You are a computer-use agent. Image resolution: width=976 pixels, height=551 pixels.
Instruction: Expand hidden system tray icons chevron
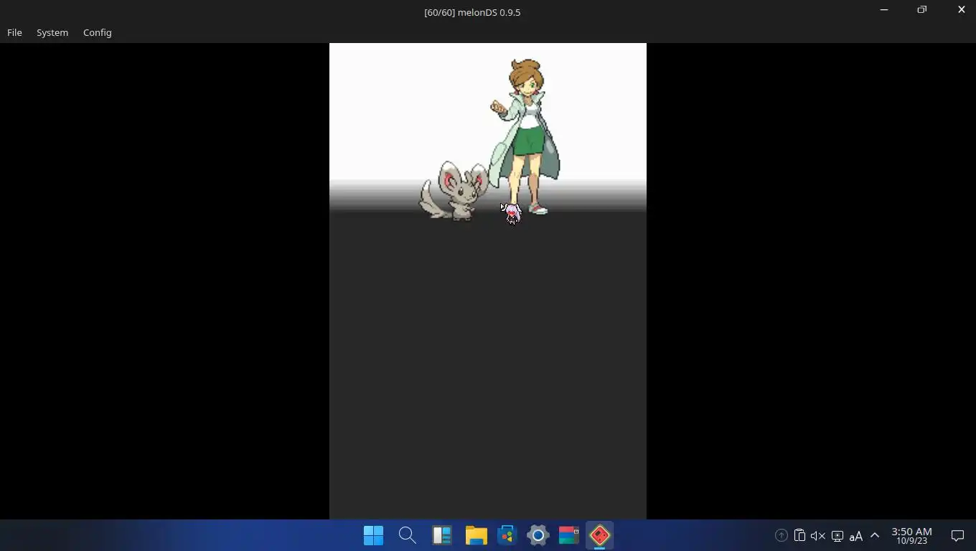click(x=875, y=535)
